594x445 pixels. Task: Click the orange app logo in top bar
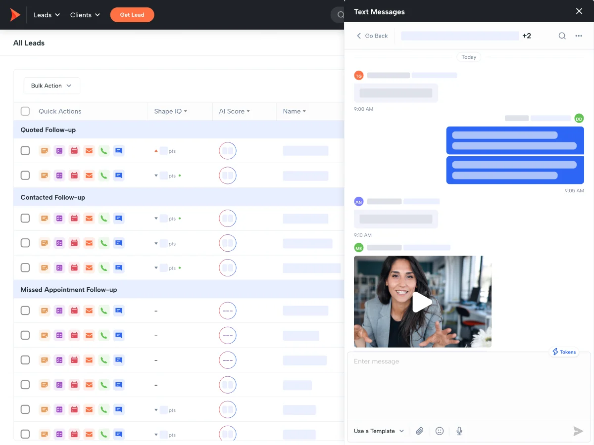coord(15,15)
